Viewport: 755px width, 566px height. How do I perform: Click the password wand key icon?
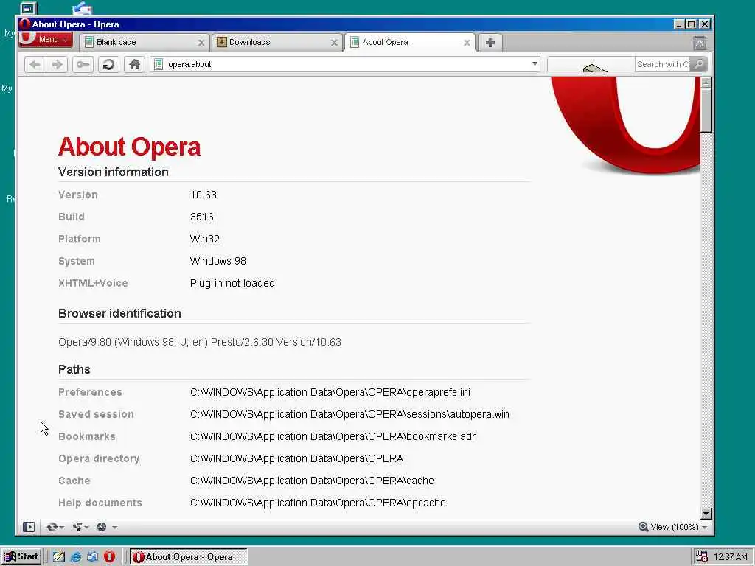(83, 65)
